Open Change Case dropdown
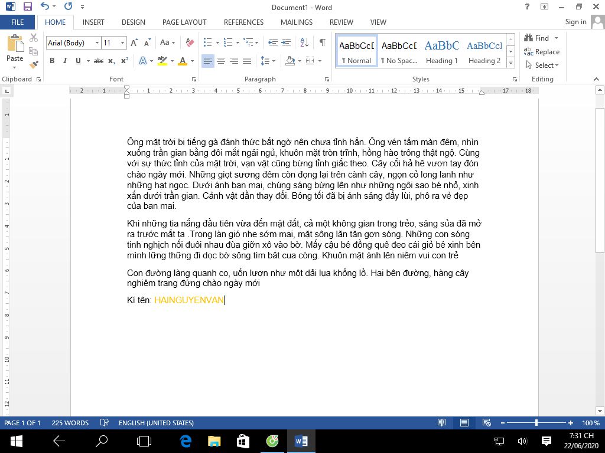Viewport: 605px width, 453px height. [167, 42]
